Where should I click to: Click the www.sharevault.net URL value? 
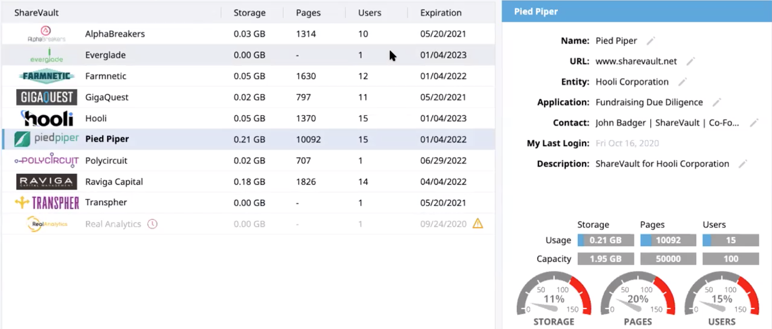(636, 61)
